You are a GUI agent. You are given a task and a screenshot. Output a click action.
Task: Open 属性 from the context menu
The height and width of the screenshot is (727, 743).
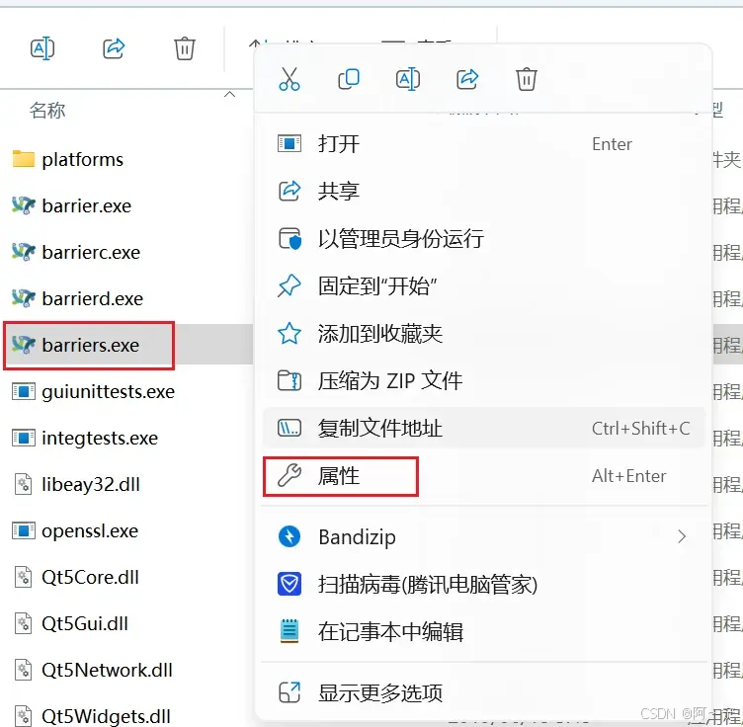pos(483,476)
